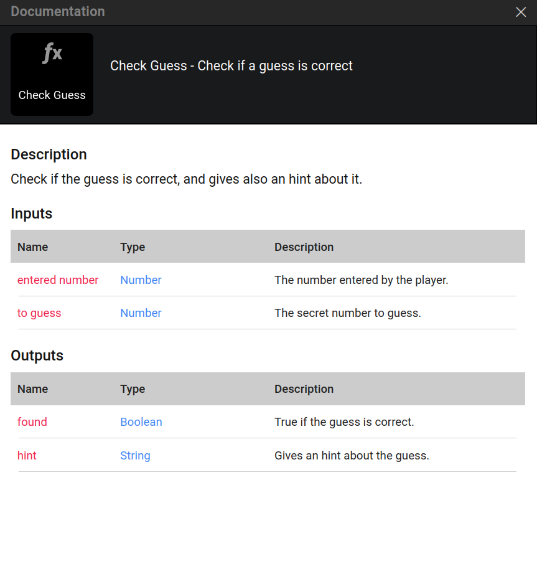Click 'Gives an hint about the guess.' text
This screenshot has width=537, height=579.
[x=352, y=456]
